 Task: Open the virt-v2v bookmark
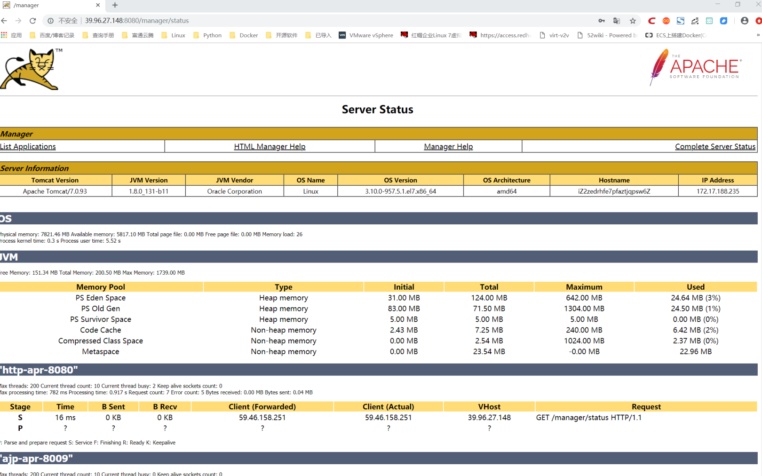tap(554, 35)
